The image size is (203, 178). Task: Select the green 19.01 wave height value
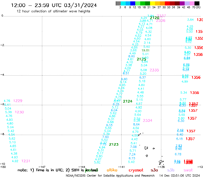tap(145, 50)
